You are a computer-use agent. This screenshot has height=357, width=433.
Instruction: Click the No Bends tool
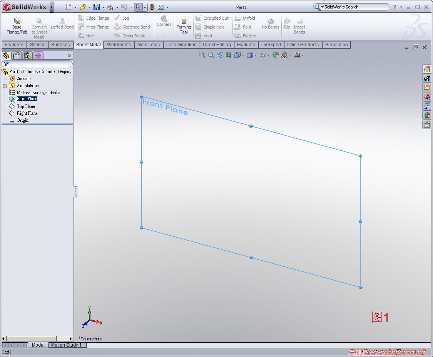[270, 24]
